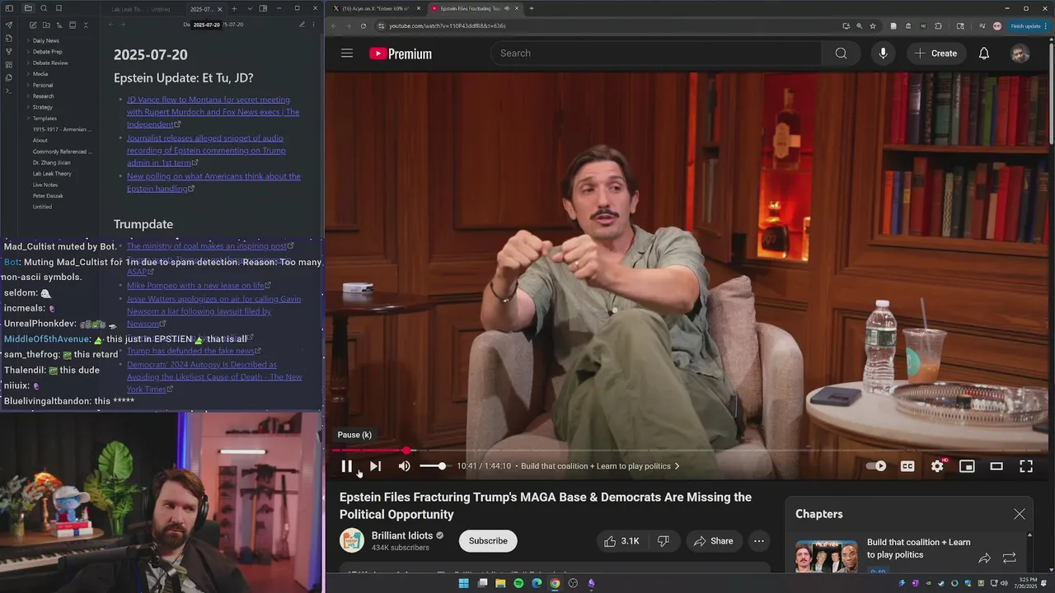Open the YouTube account avatar menu
Viewport: 1055px width, 593px height.
pos(1020,54)
